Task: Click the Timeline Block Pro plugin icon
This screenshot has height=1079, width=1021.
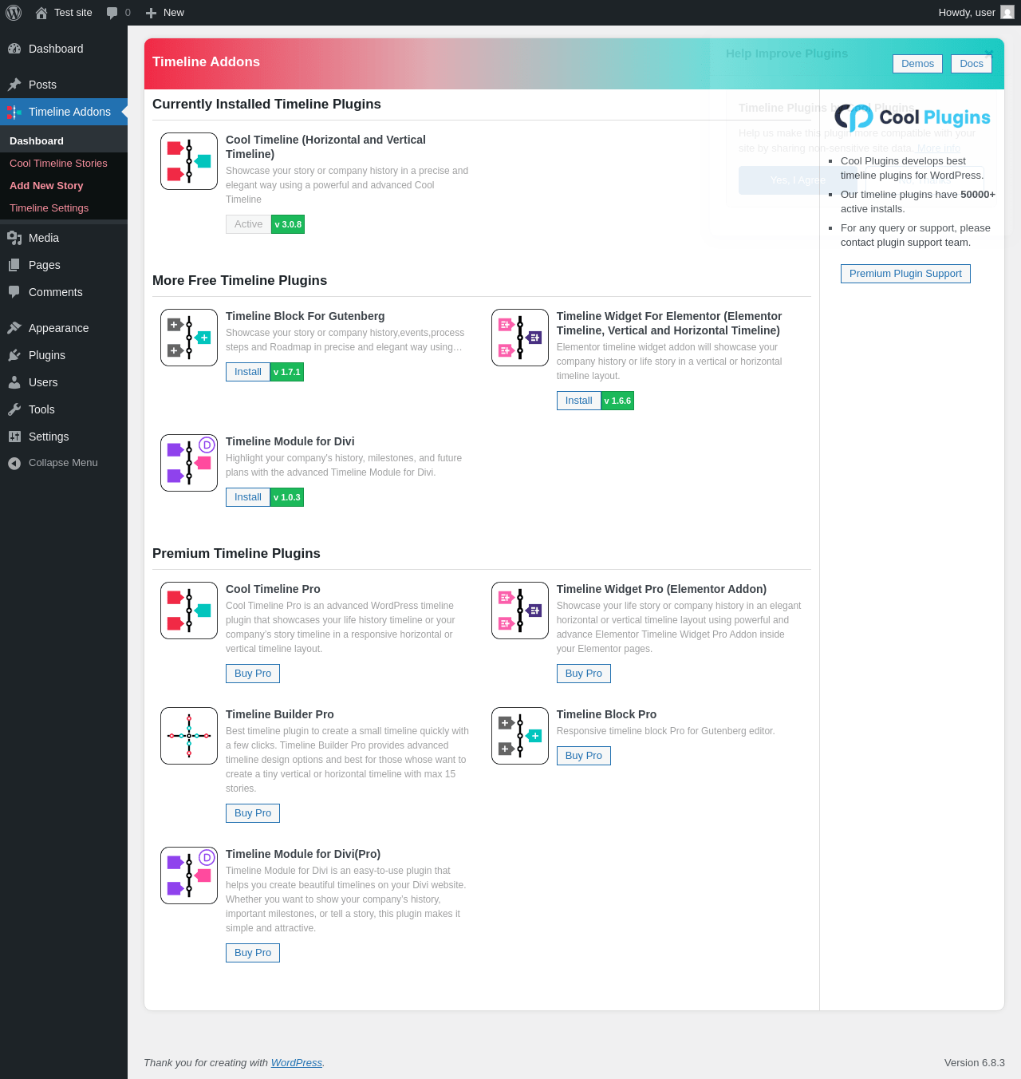Action: pyautogui.click(x=520, y=736)
